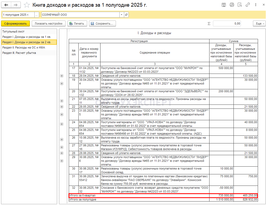Click row 20 ЭДЕЛЬВЕЙС payment description
The image size is (266, 205).
tap(155, 93)
